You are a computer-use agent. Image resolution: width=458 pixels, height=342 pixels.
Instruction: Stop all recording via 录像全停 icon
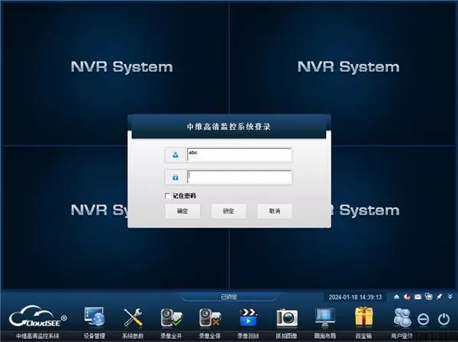209,318
